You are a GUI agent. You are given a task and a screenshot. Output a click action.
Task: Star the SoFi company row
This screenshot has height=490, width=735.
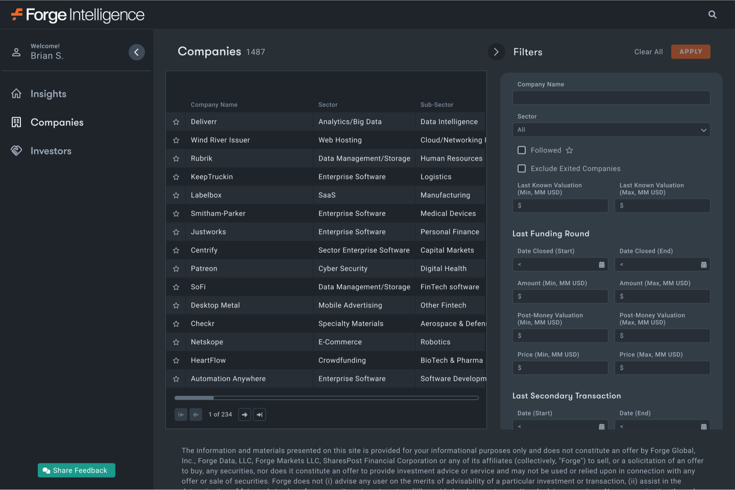176,287
